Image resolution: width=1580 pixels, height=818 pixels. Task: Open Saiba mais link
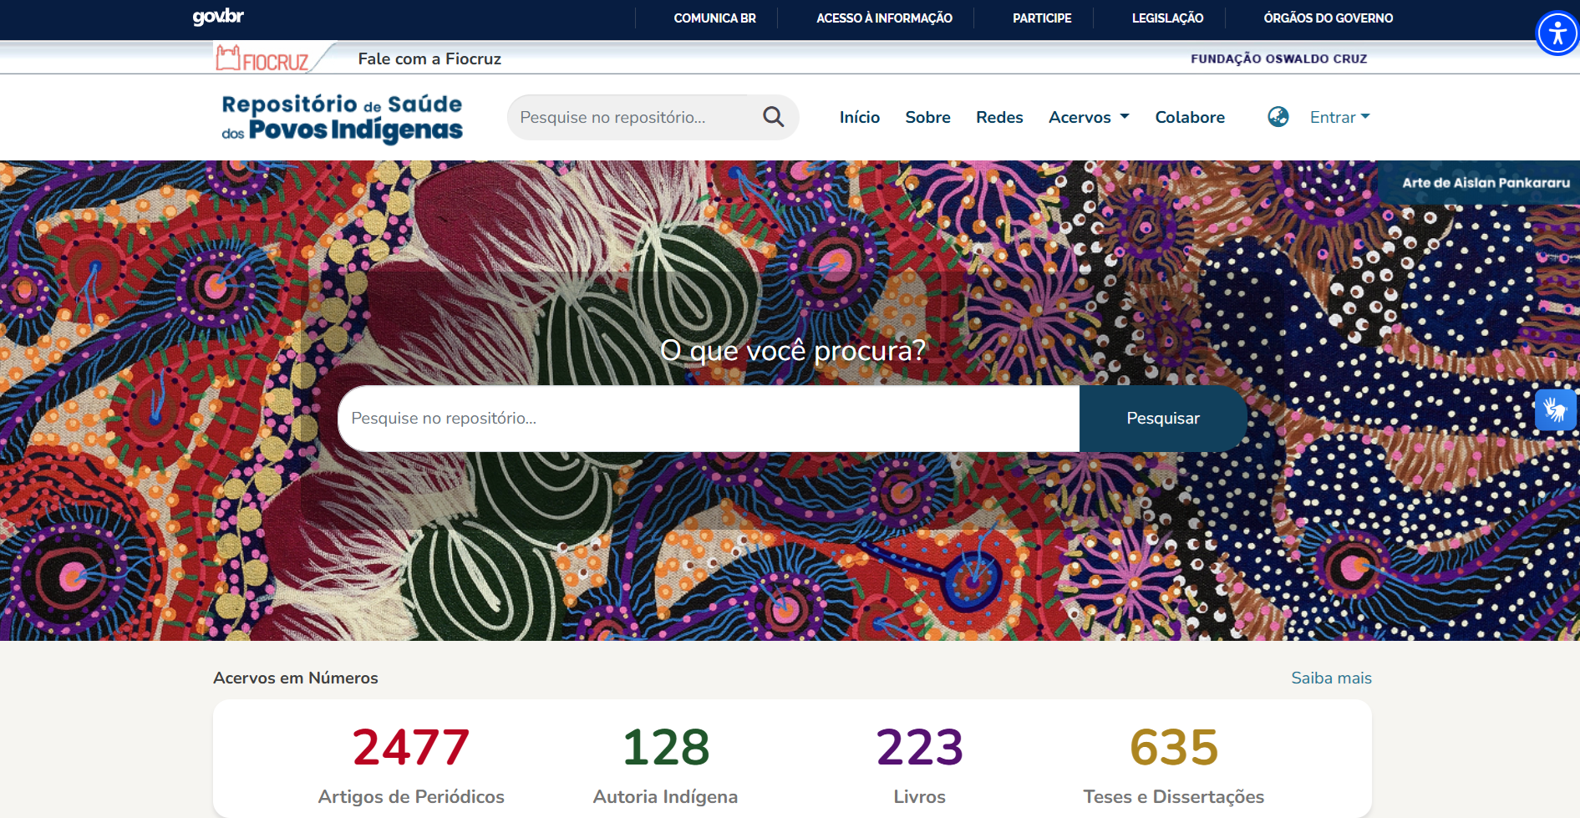[1331, 678]
